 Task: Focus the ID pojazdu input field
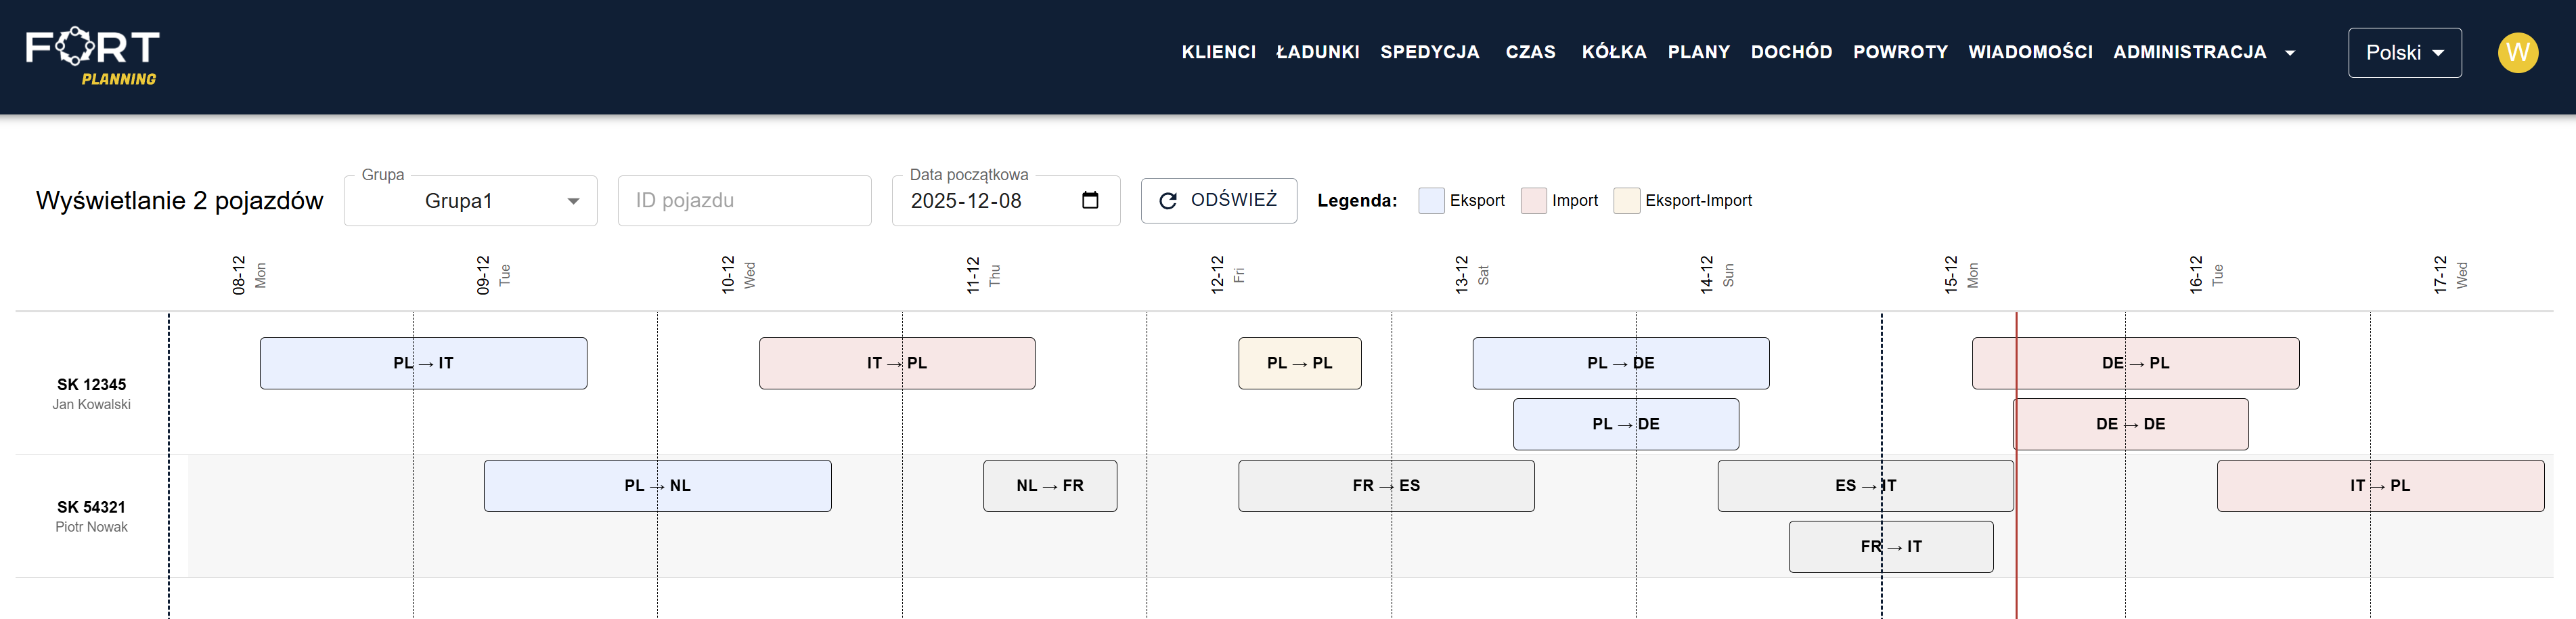[x=744, y=201]
